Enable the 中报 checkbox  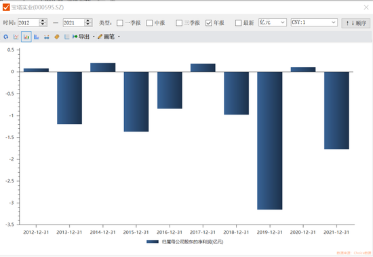[x=149, y=23]
